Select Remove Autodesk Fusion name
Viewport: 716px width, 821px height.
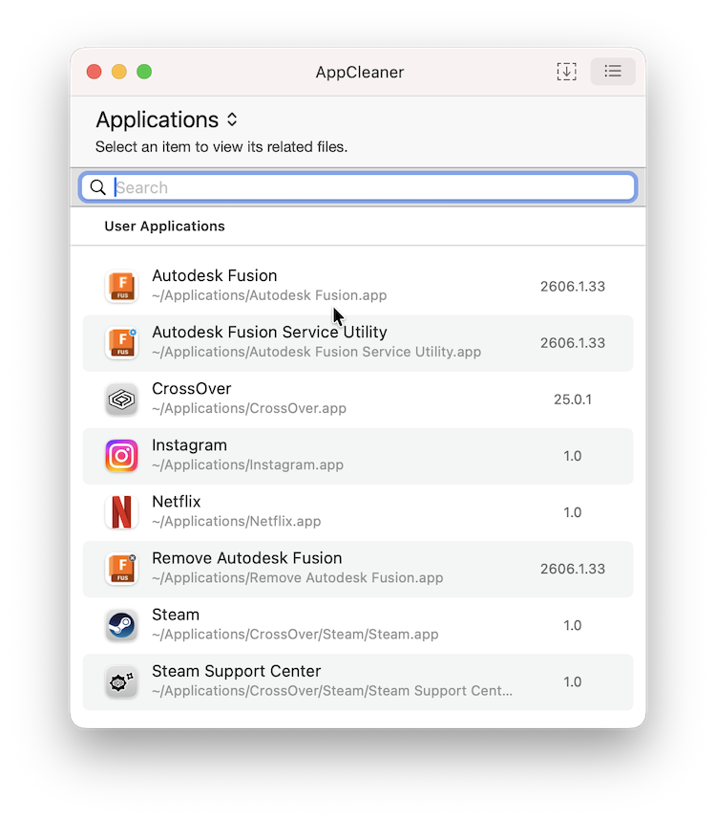click(x=247, y=558)
